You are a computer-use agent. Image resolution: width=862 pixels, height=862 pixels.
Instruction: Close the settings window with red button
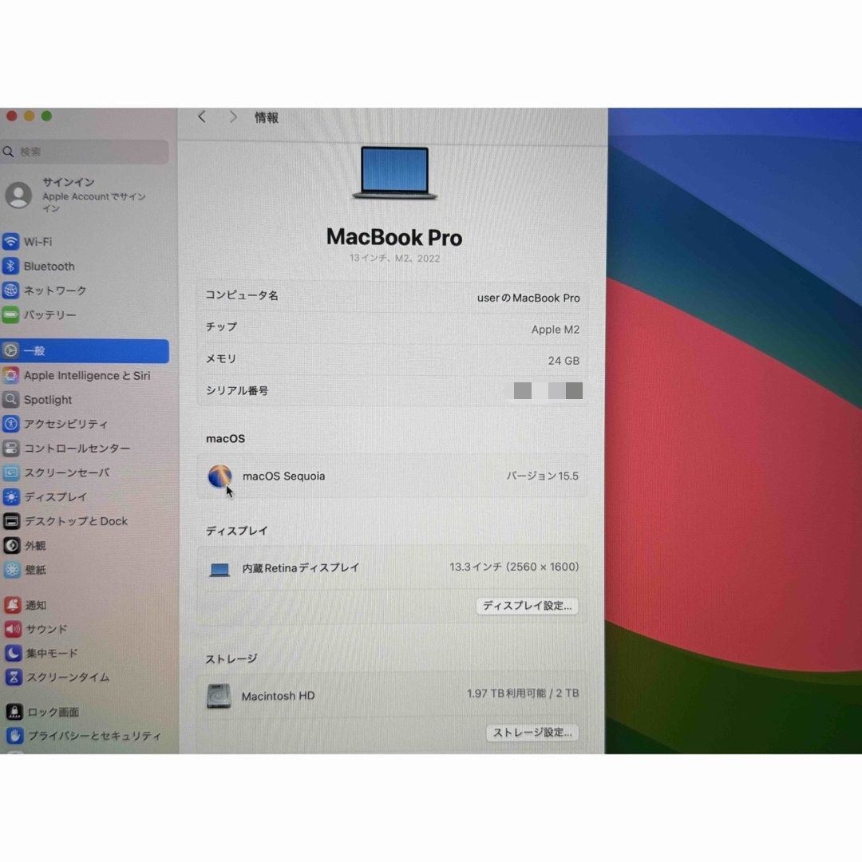[11, 116]
